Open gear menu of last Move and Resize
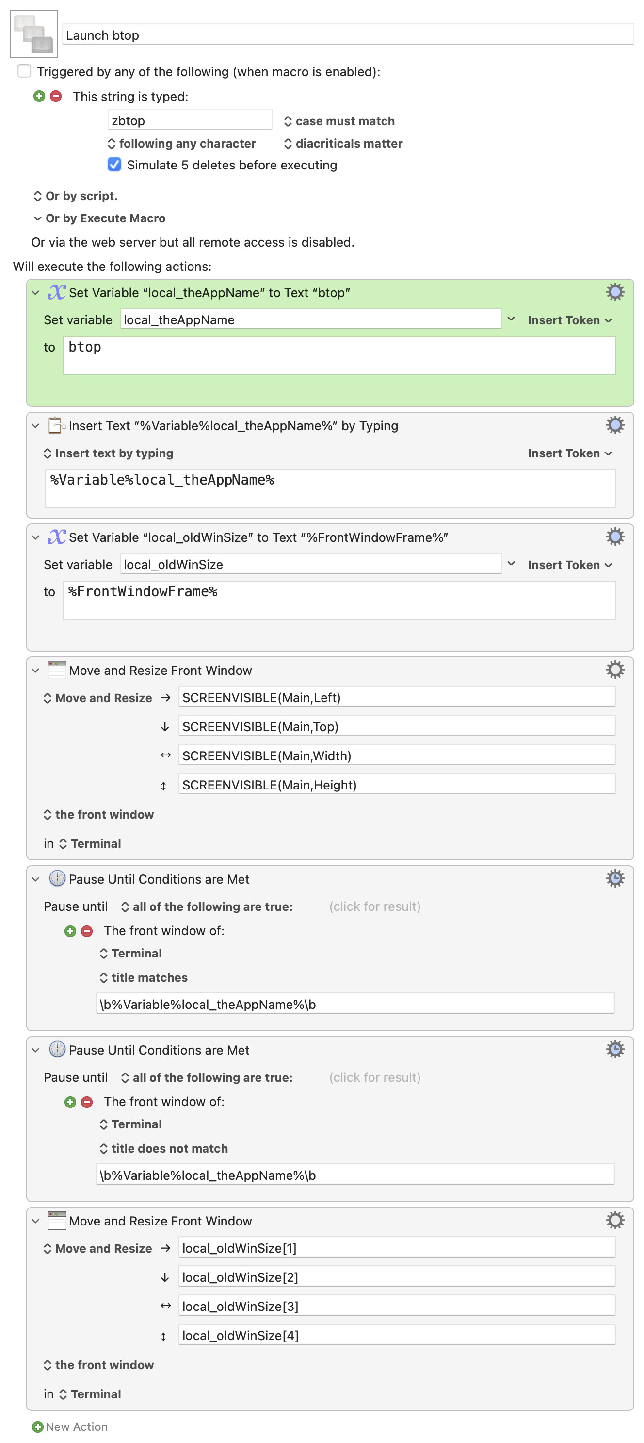 tap(614, 1220)
